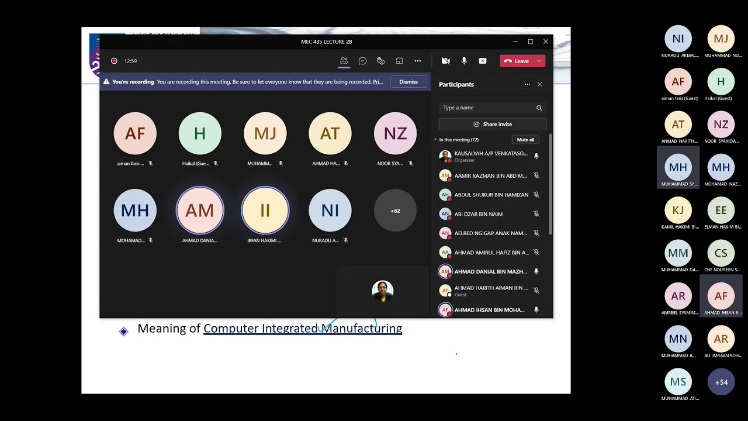Open the Show participants icon
Image resolution: width=748 pixels, height=421 pixels.
(344, 61)
